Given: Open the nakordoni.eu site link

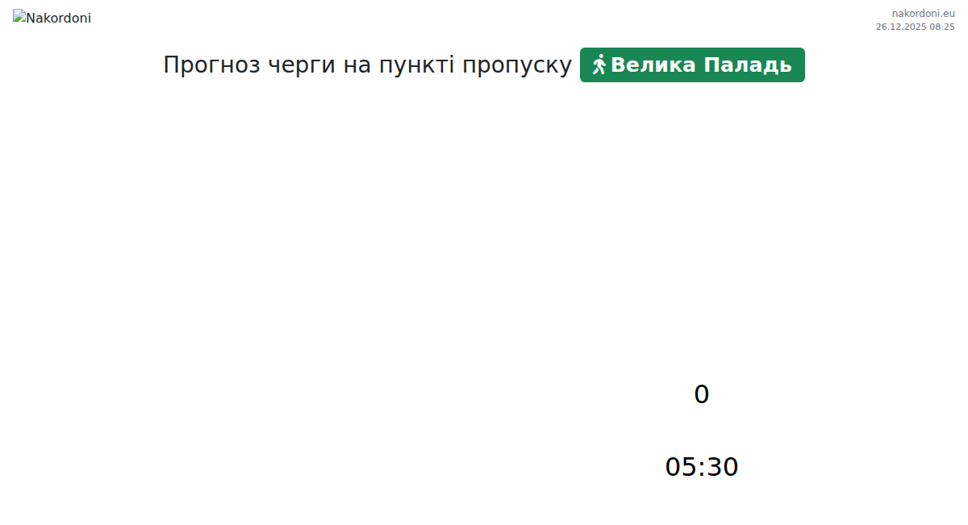Looking at the screenshot, I should tap(923, 13).
